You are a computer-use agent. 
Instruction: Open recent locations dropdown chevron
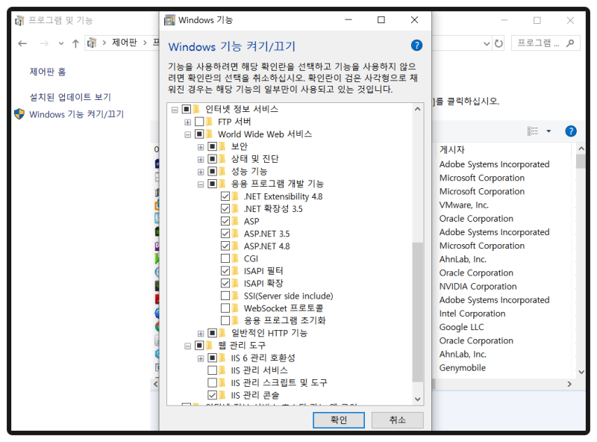click(x=61, y=43)
